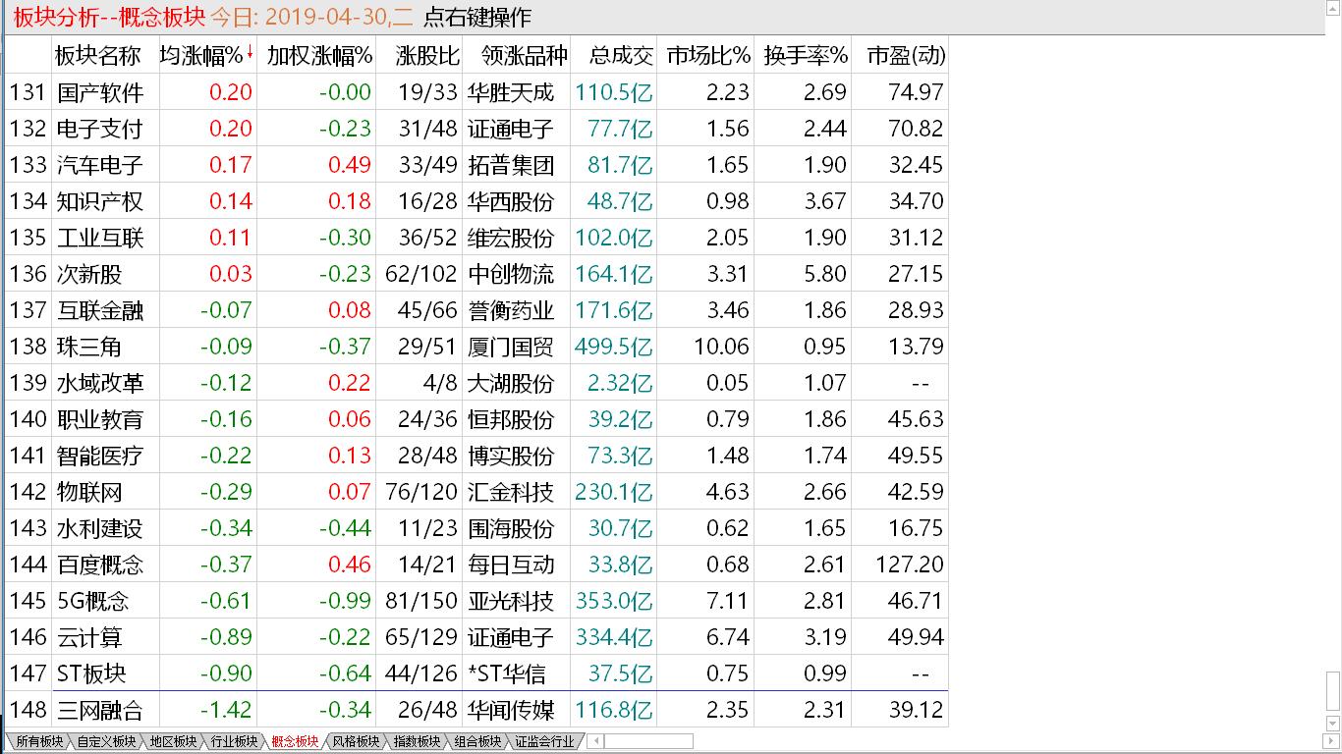Click the horizontal scrollbar thumb beside the tabs

(648, 741)
